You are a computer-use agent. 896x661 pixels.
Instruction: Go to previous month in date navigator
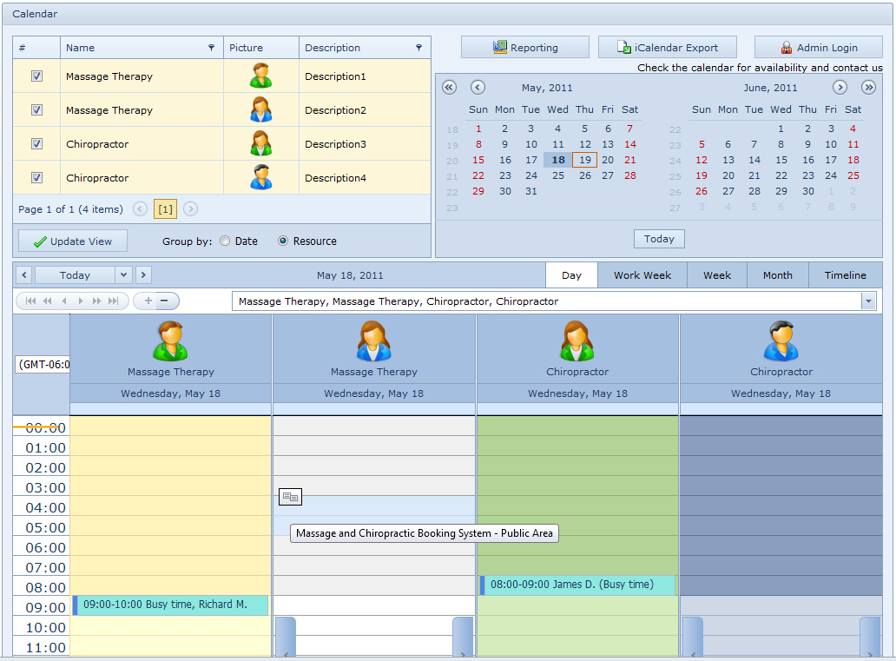tap(478, 88)
